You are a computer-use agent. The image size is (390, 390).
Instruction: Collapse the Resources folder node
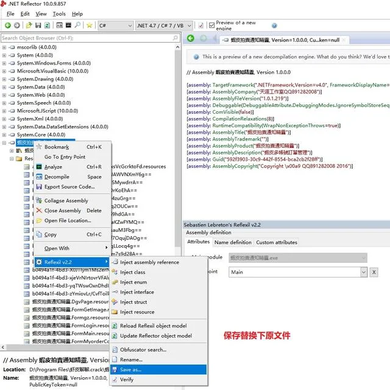point(12,159)
